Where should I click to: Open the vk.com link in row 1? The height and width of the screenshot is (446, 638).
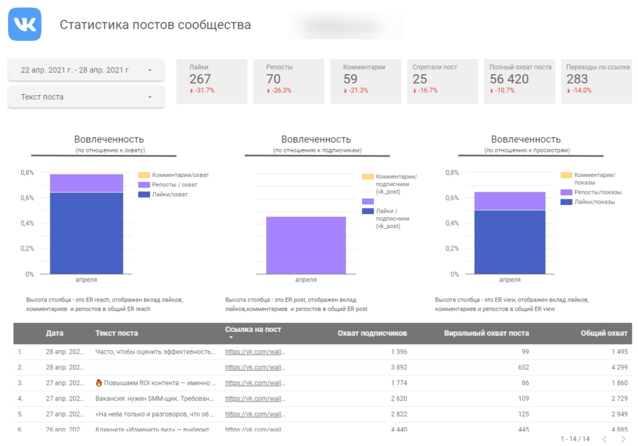[255, 352]
